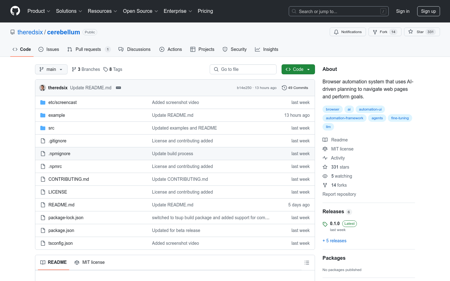Click the Sign in link
The width and height of the screenshot is (450, 281).
click(403, 11)
